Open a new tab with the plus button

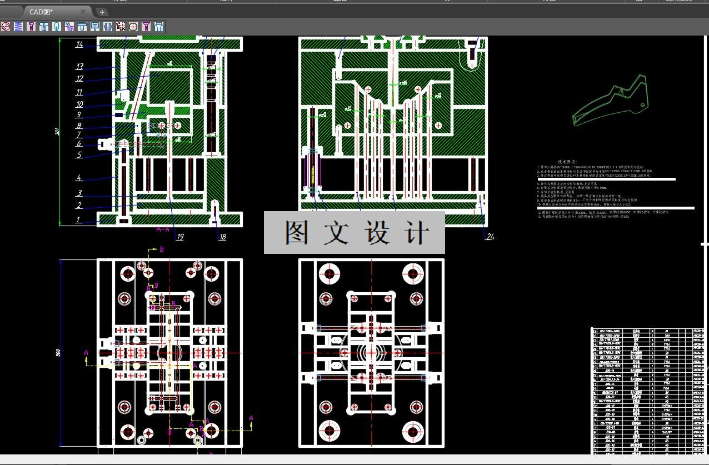pyautogui.click(x=102, y=12)
